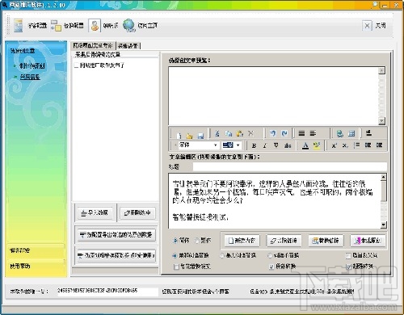Click the numbered list icon

coord(357,145)
